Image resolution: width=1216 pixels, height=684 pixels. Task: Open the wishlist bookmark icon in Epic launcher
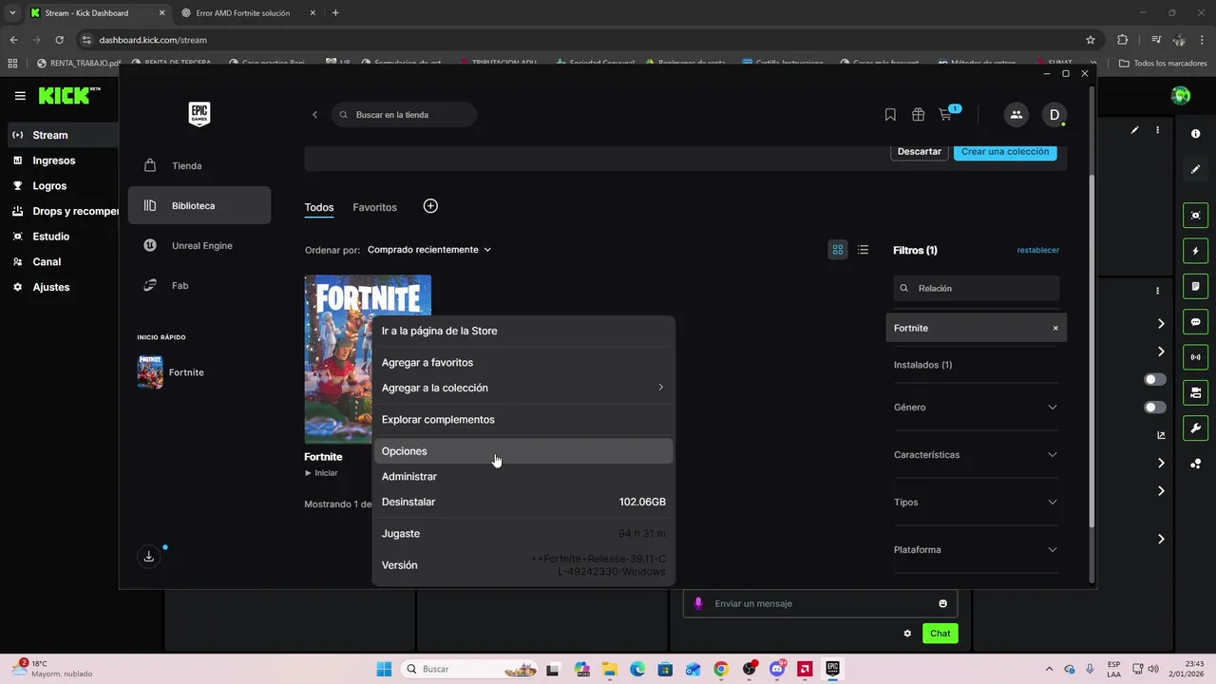pos(890,114)
